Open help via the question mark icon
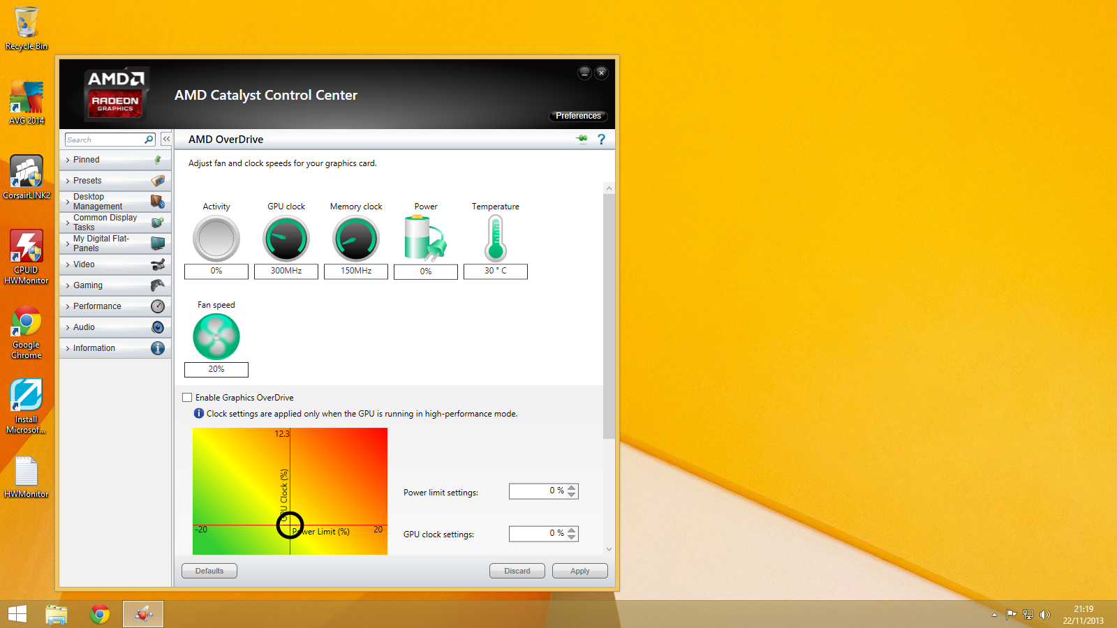This screenshot has width=1117, height=628. click(601, 139)
